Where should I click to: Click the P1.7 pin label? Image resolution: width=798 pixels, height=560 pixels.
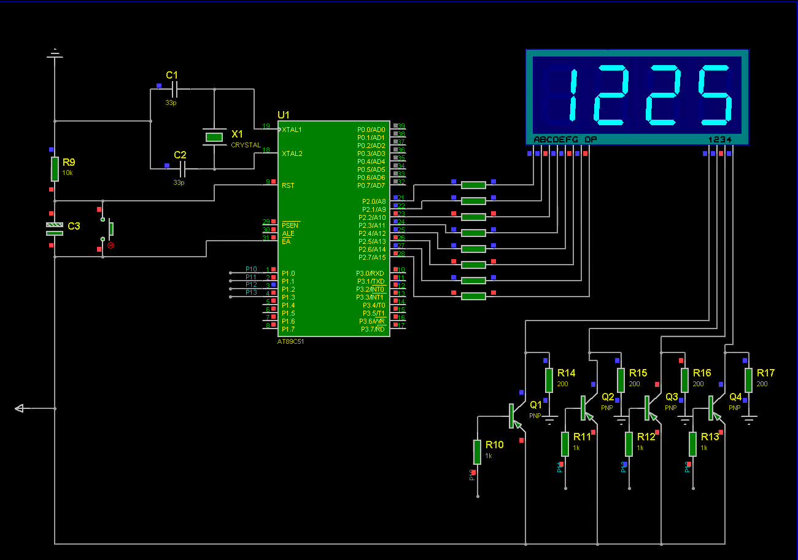[288, 329]
